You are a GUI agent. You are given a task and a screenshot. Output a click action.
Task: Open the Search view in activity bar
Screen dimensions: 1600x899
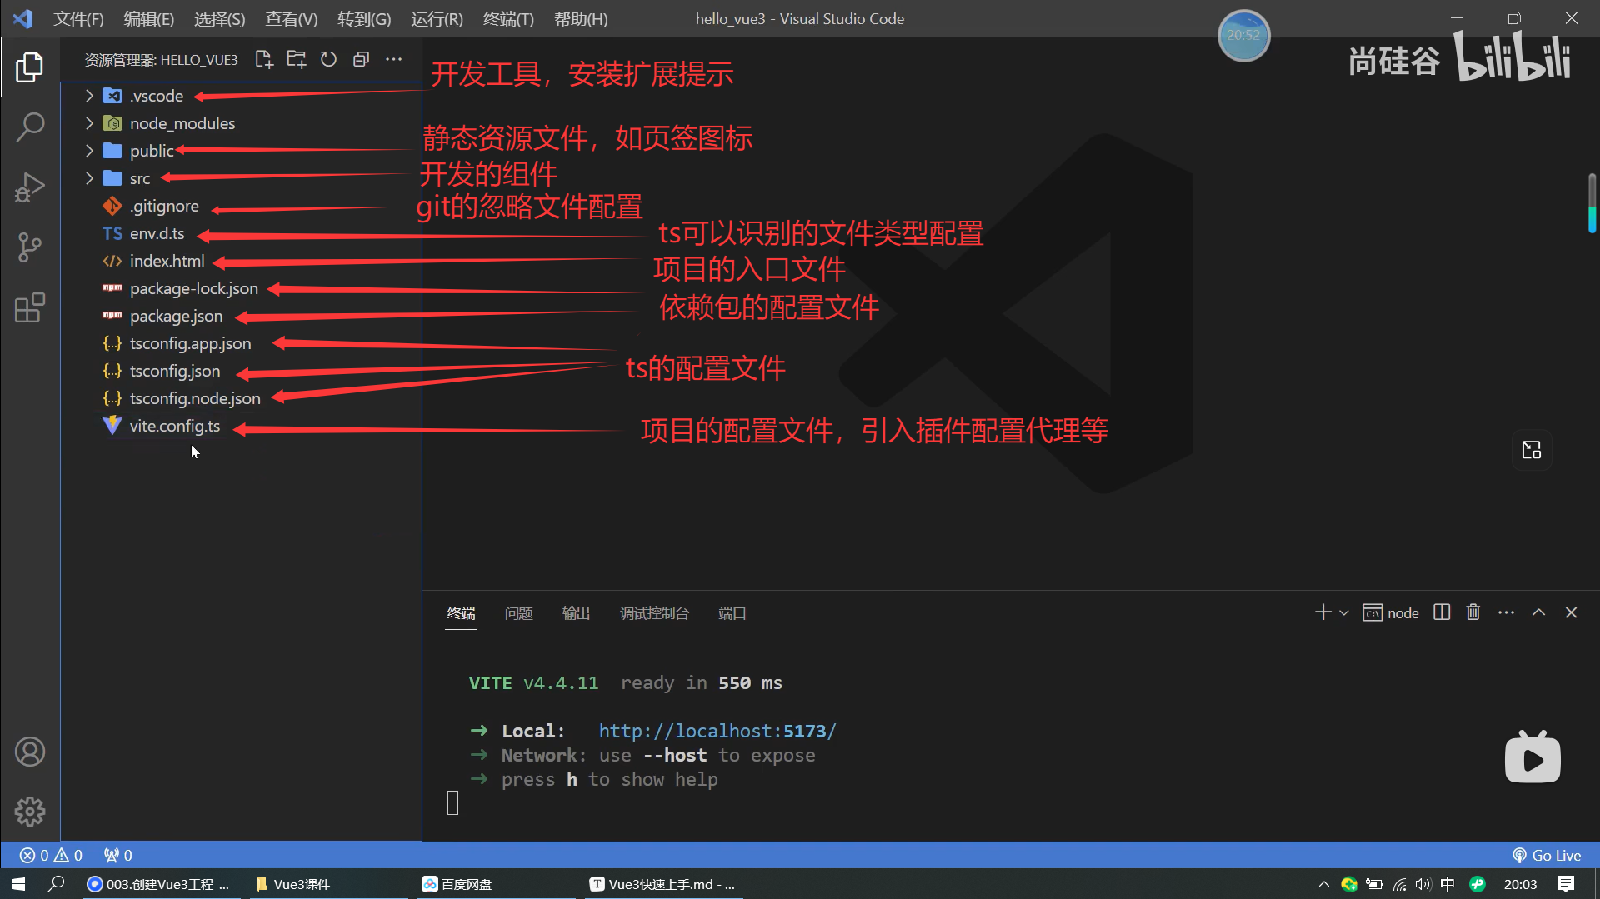click(30, 127)
